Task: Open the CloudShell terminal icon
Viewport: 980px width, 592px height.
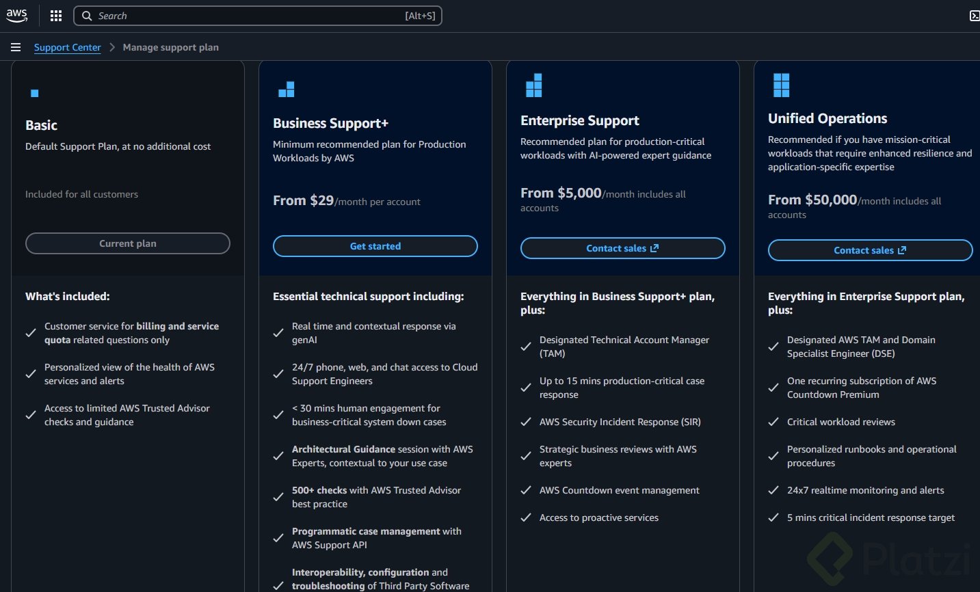Action: pyautogui.click(x=974, y=16)
